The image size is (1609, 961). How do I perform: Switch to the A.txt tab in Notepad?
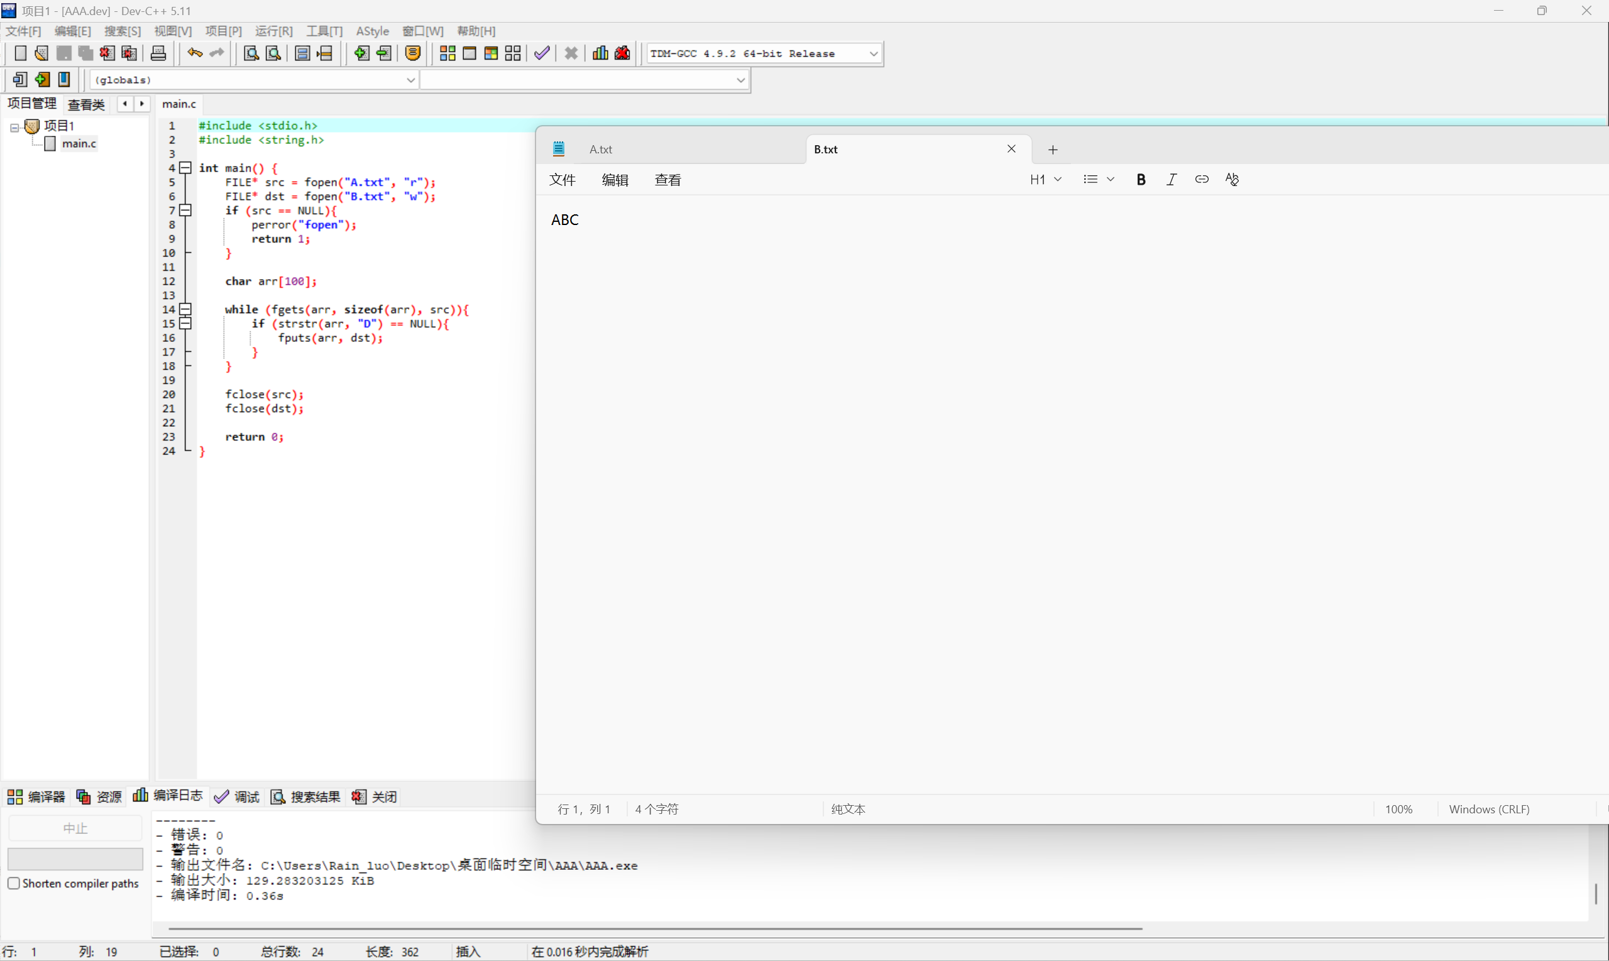pyautogui.click(x=600, y=150)
